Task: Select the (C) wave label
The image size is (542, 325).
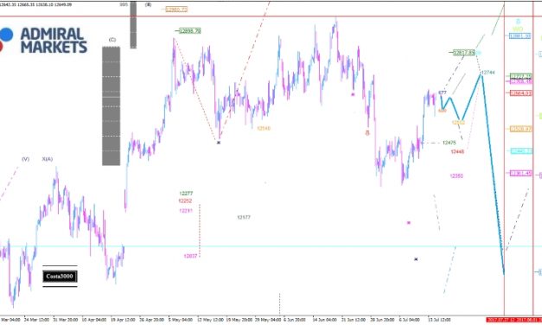Action: [x=112, y=40]
